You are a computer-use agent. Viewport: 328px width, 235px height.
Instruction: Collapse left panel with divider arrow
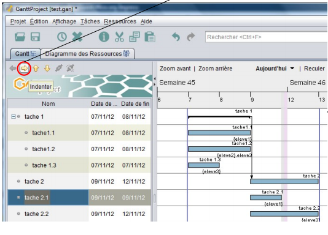coord(155,79)
